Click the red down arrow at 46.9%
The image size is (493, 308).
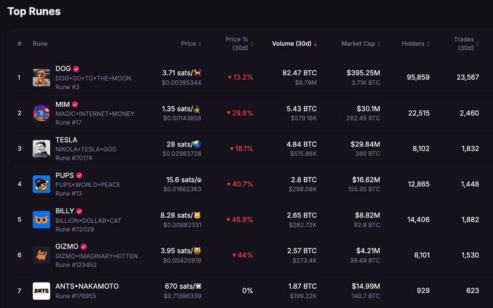[x=228, y=219]
